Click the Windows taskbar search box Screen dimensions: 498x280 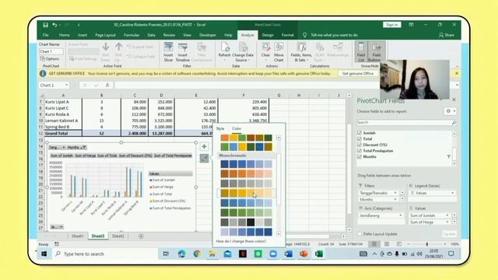(x=105, y=254)
